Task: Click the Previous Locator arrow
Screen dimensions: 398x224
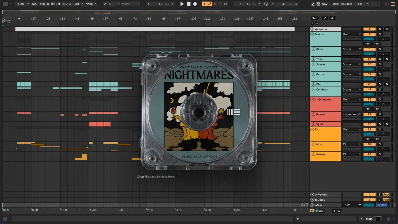Action: point(312,23)
